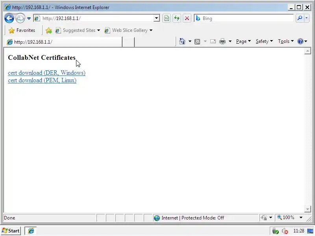Click the Read Mail envelope icon
The image size is (315, 236).
(x=213, y=42)
